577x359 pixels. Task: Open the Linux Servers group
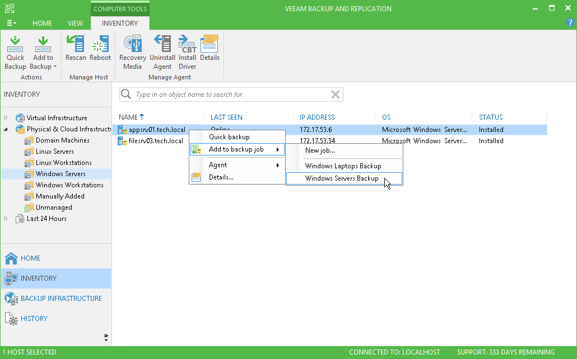[x=54, y=152]
